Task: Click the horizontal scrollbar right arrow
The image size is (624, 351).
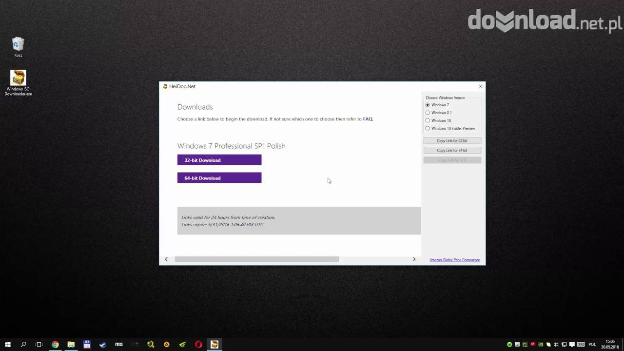Action: point(414,259)
